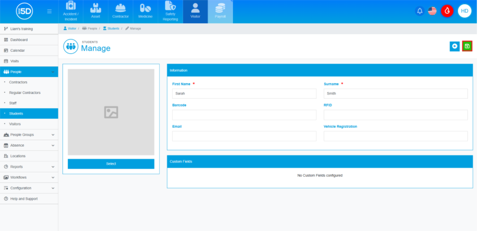Image resolution: width=478 pixels, height=231 pixels.
Task: Click the green save icon button
Action: pyautogui.click(x=467, y=46)
